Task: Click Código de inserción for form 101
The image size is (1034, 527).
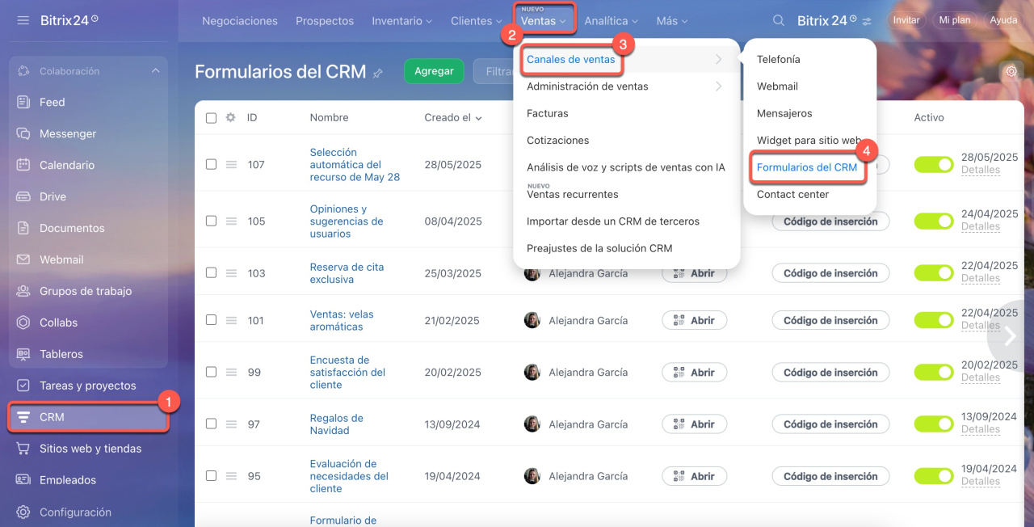Action: pyautogui.click(x=830, y=320)
